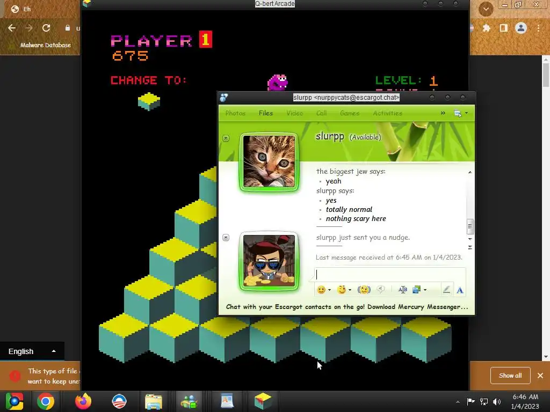The height and width of the screenshot is (412, 550).
Task: Click the Show all downloads button
Action: click(510, 376)
